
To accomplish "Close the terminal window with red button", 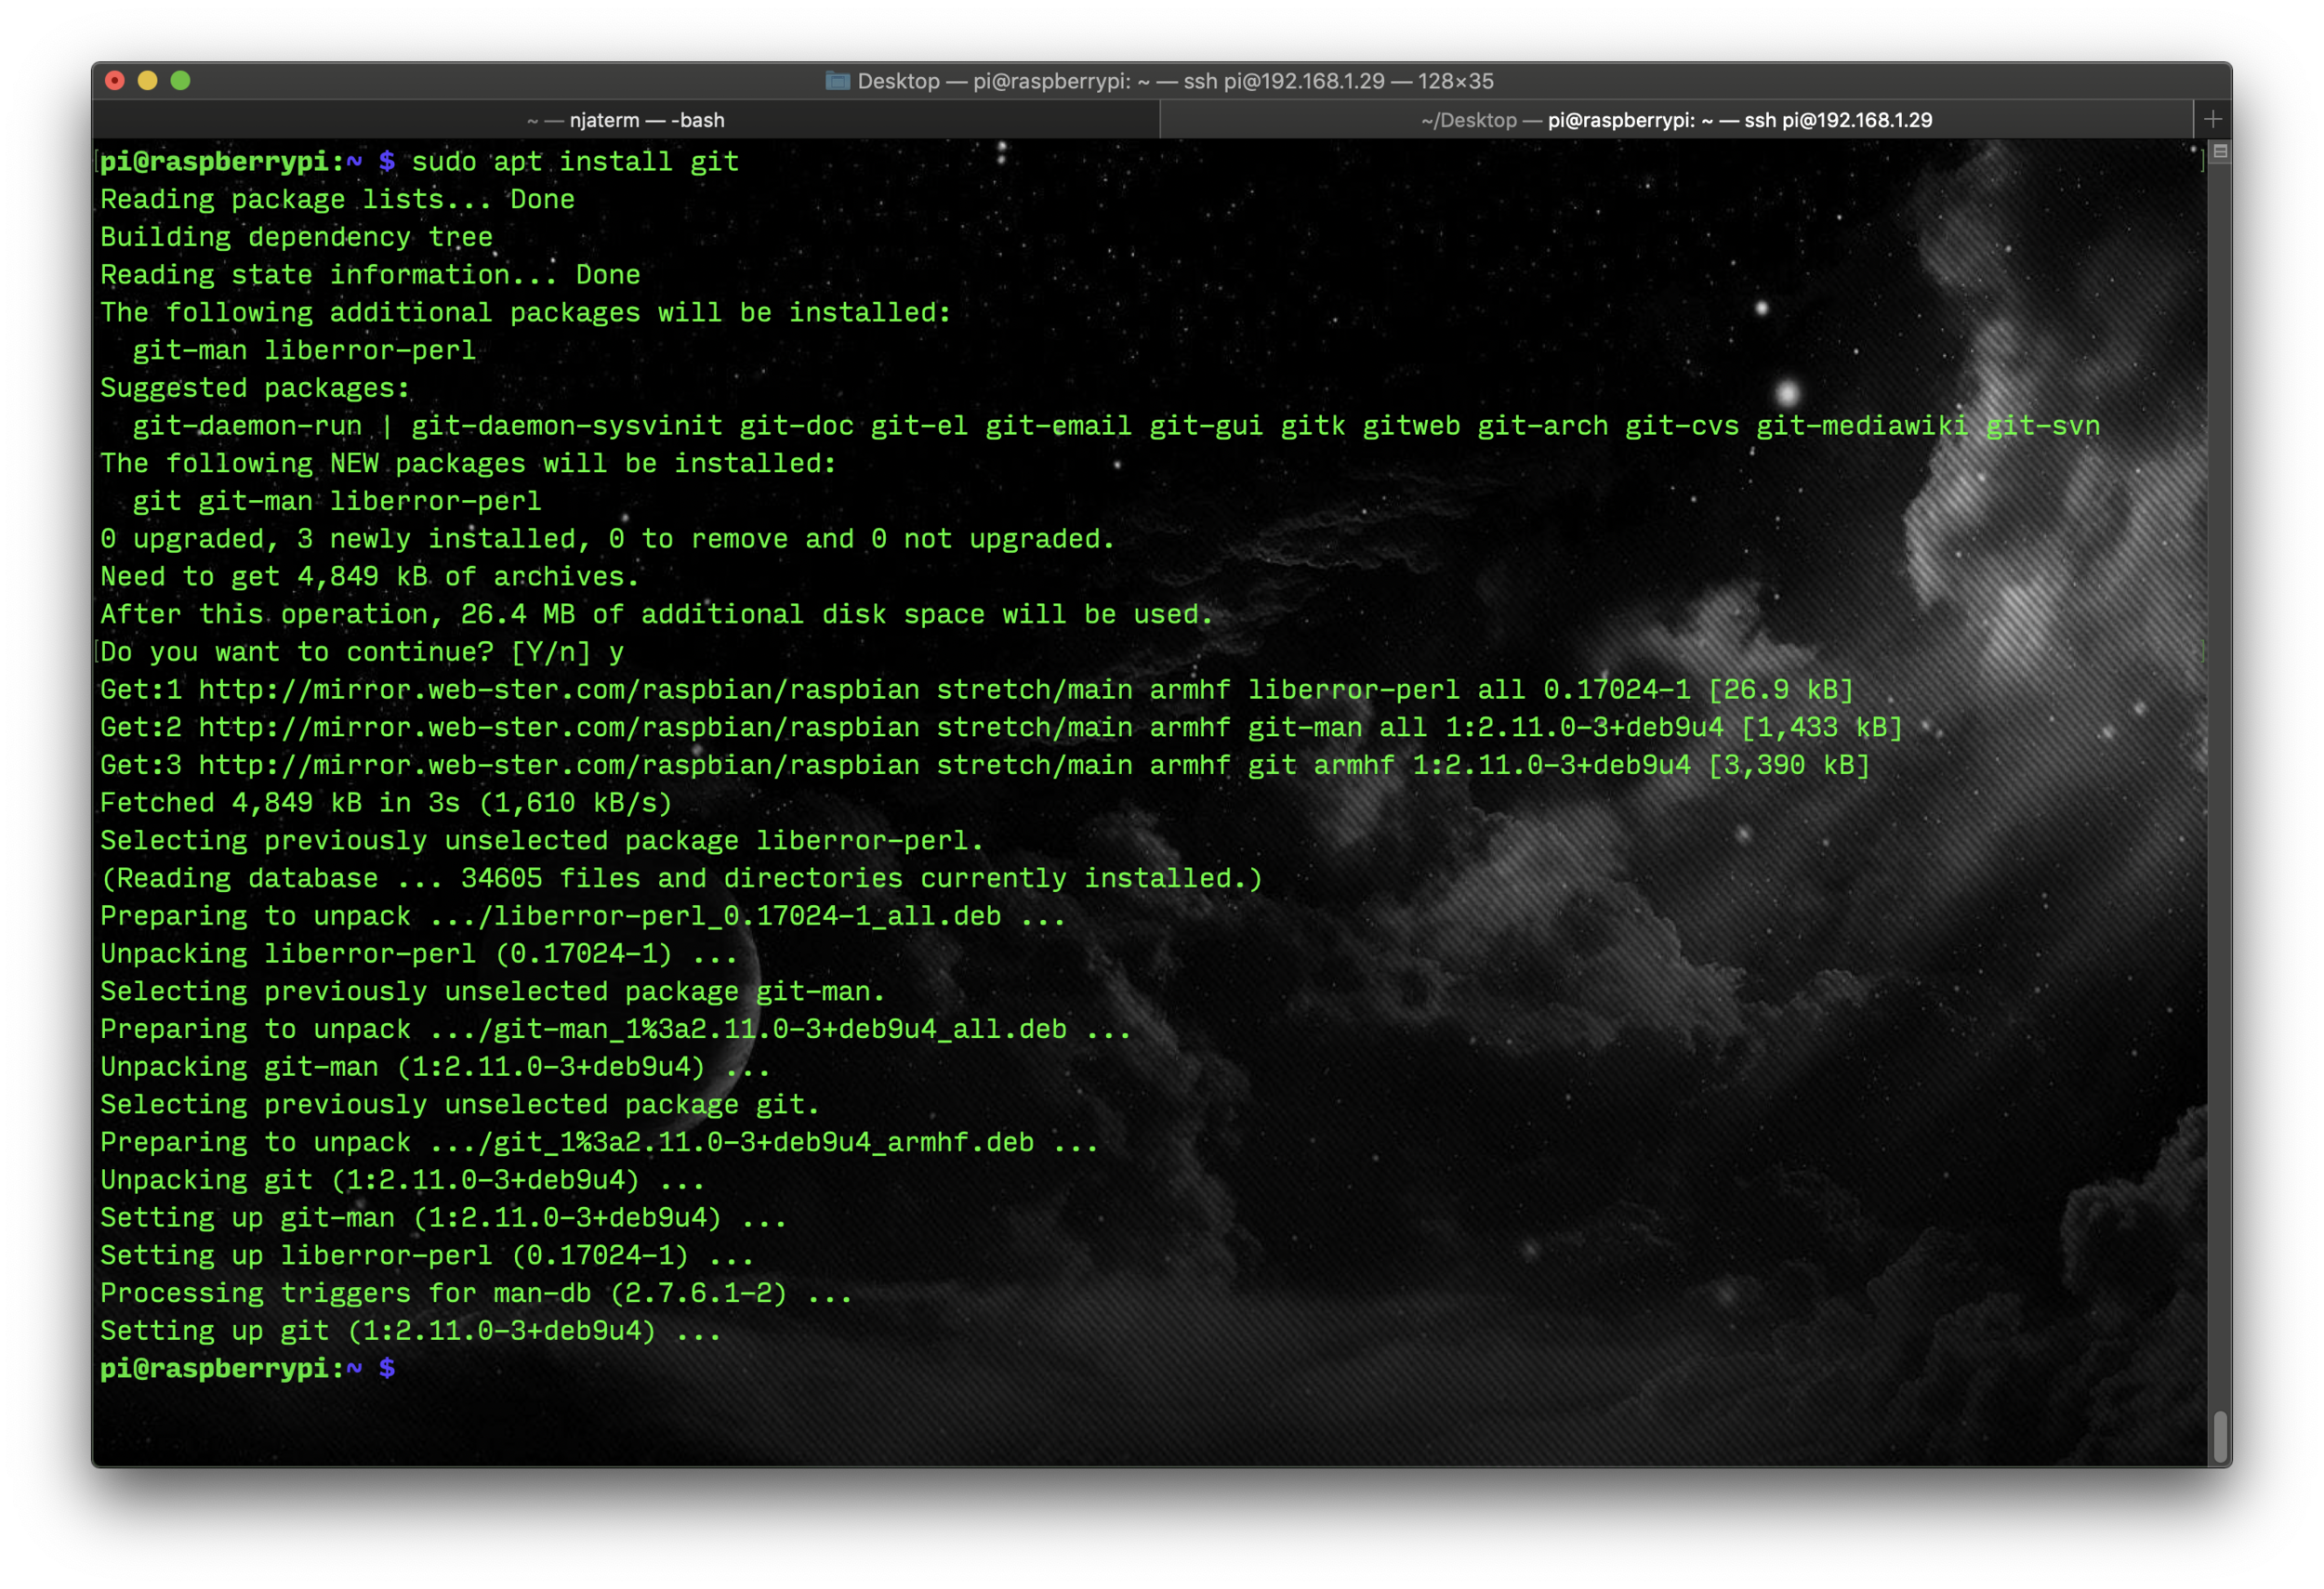I will (115, 81).
